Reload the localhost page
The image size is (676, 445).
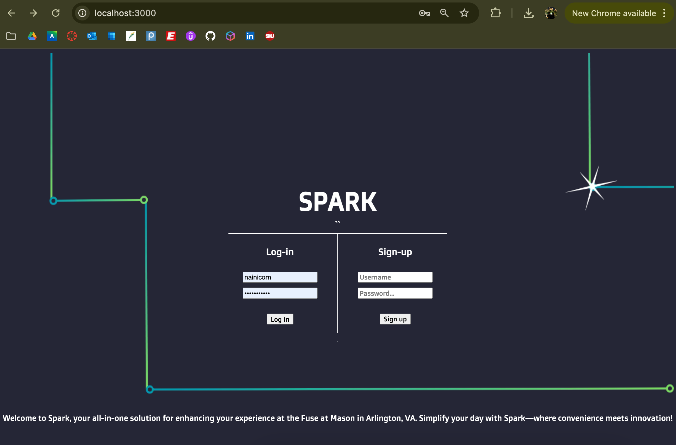(56, 13)
